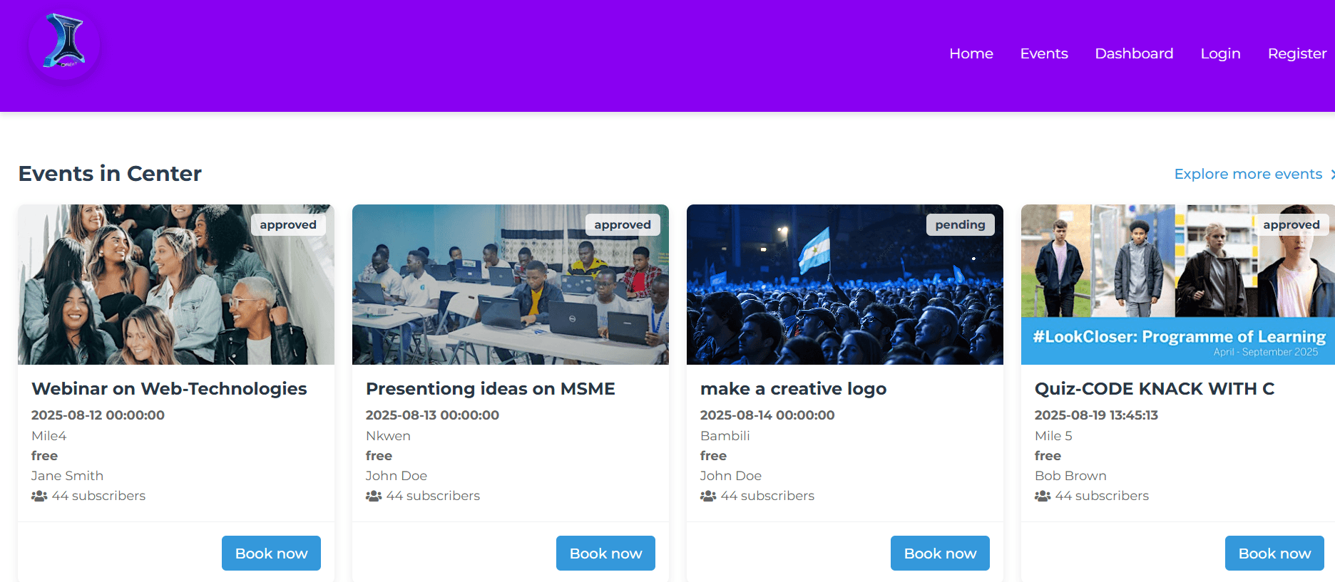The height and width of the screenshot is (582, 1335).
Task: Click the date 2025-08-13 00:00:00
Action: coord(432,415)
